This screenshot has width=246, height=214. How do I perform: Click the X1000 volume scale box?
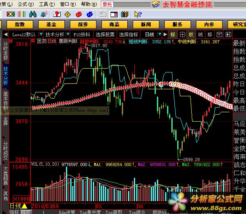tap(21, 199)
